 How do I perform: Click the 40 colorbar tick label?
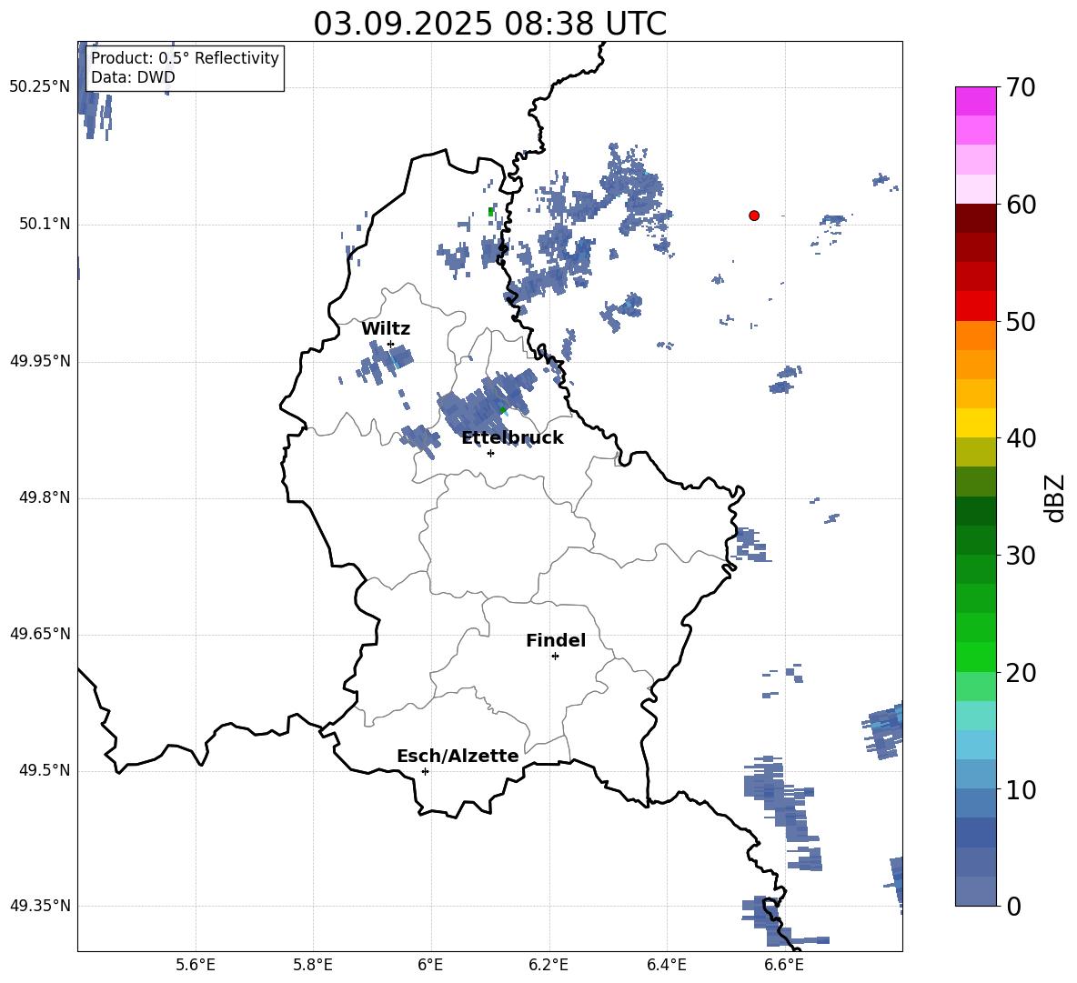[1021, 438]
